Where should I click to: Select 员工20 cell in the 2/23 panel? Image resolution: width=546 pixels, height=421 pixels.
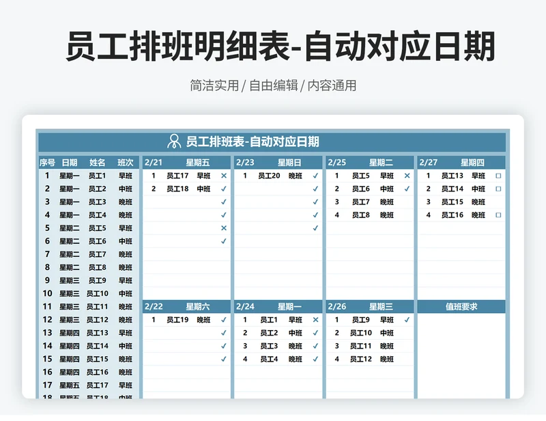tap(269, 176)
